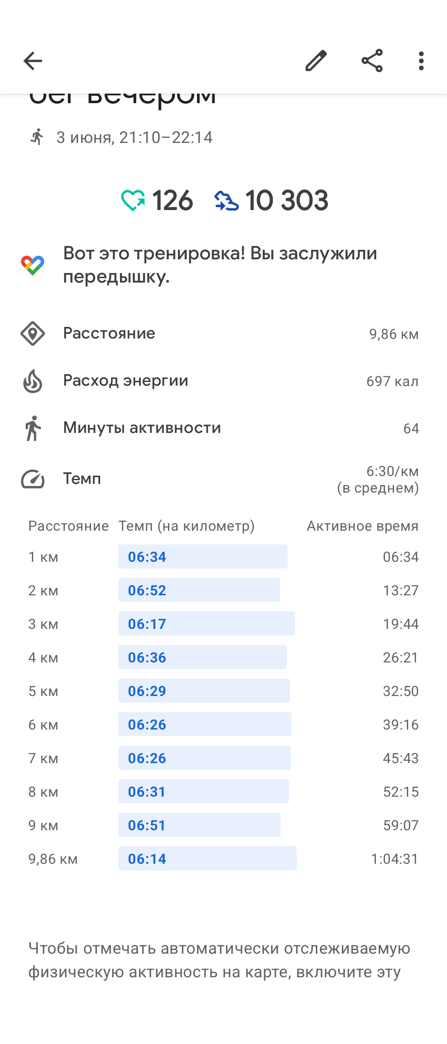Viewport: 447px width, 1044px height.
Task: Tap the Активное время column header
Action: (x=363, y=526)
